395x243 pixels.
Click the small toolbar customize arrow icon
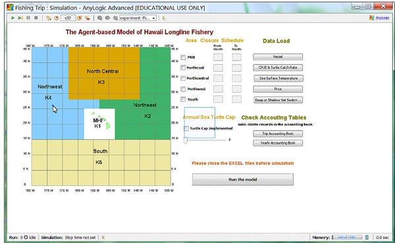coord(164,18)
